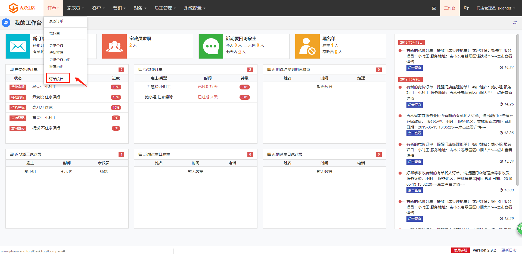The width and height of the screenshot is (522, 254).
Task: Click 待抢竞标 status tag for 高刀刀 管家
Action: point(18,108)
